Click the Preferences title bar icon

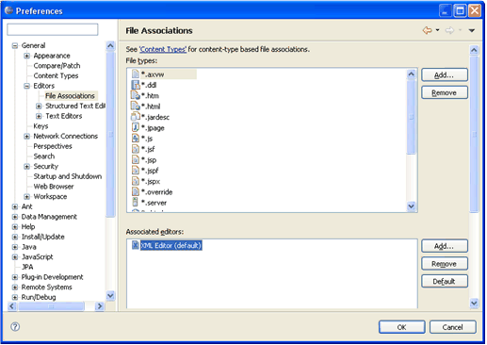click(x=9, y=10)
